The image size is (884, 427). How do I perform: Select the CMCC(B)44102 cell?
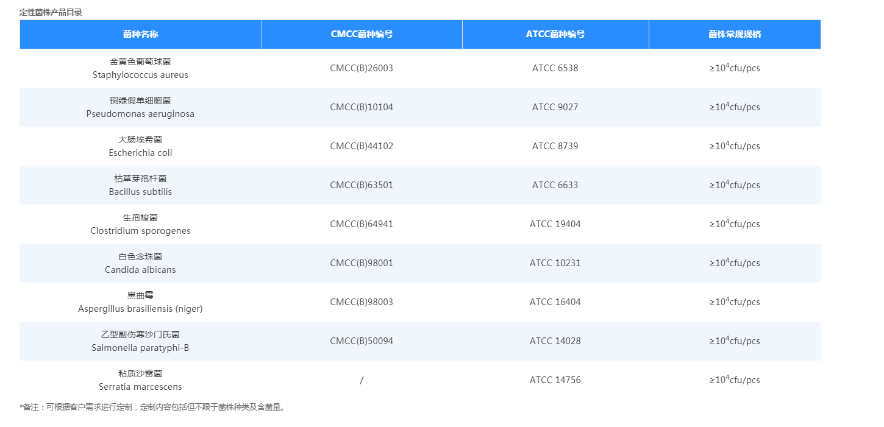click(x=362, y=146)
